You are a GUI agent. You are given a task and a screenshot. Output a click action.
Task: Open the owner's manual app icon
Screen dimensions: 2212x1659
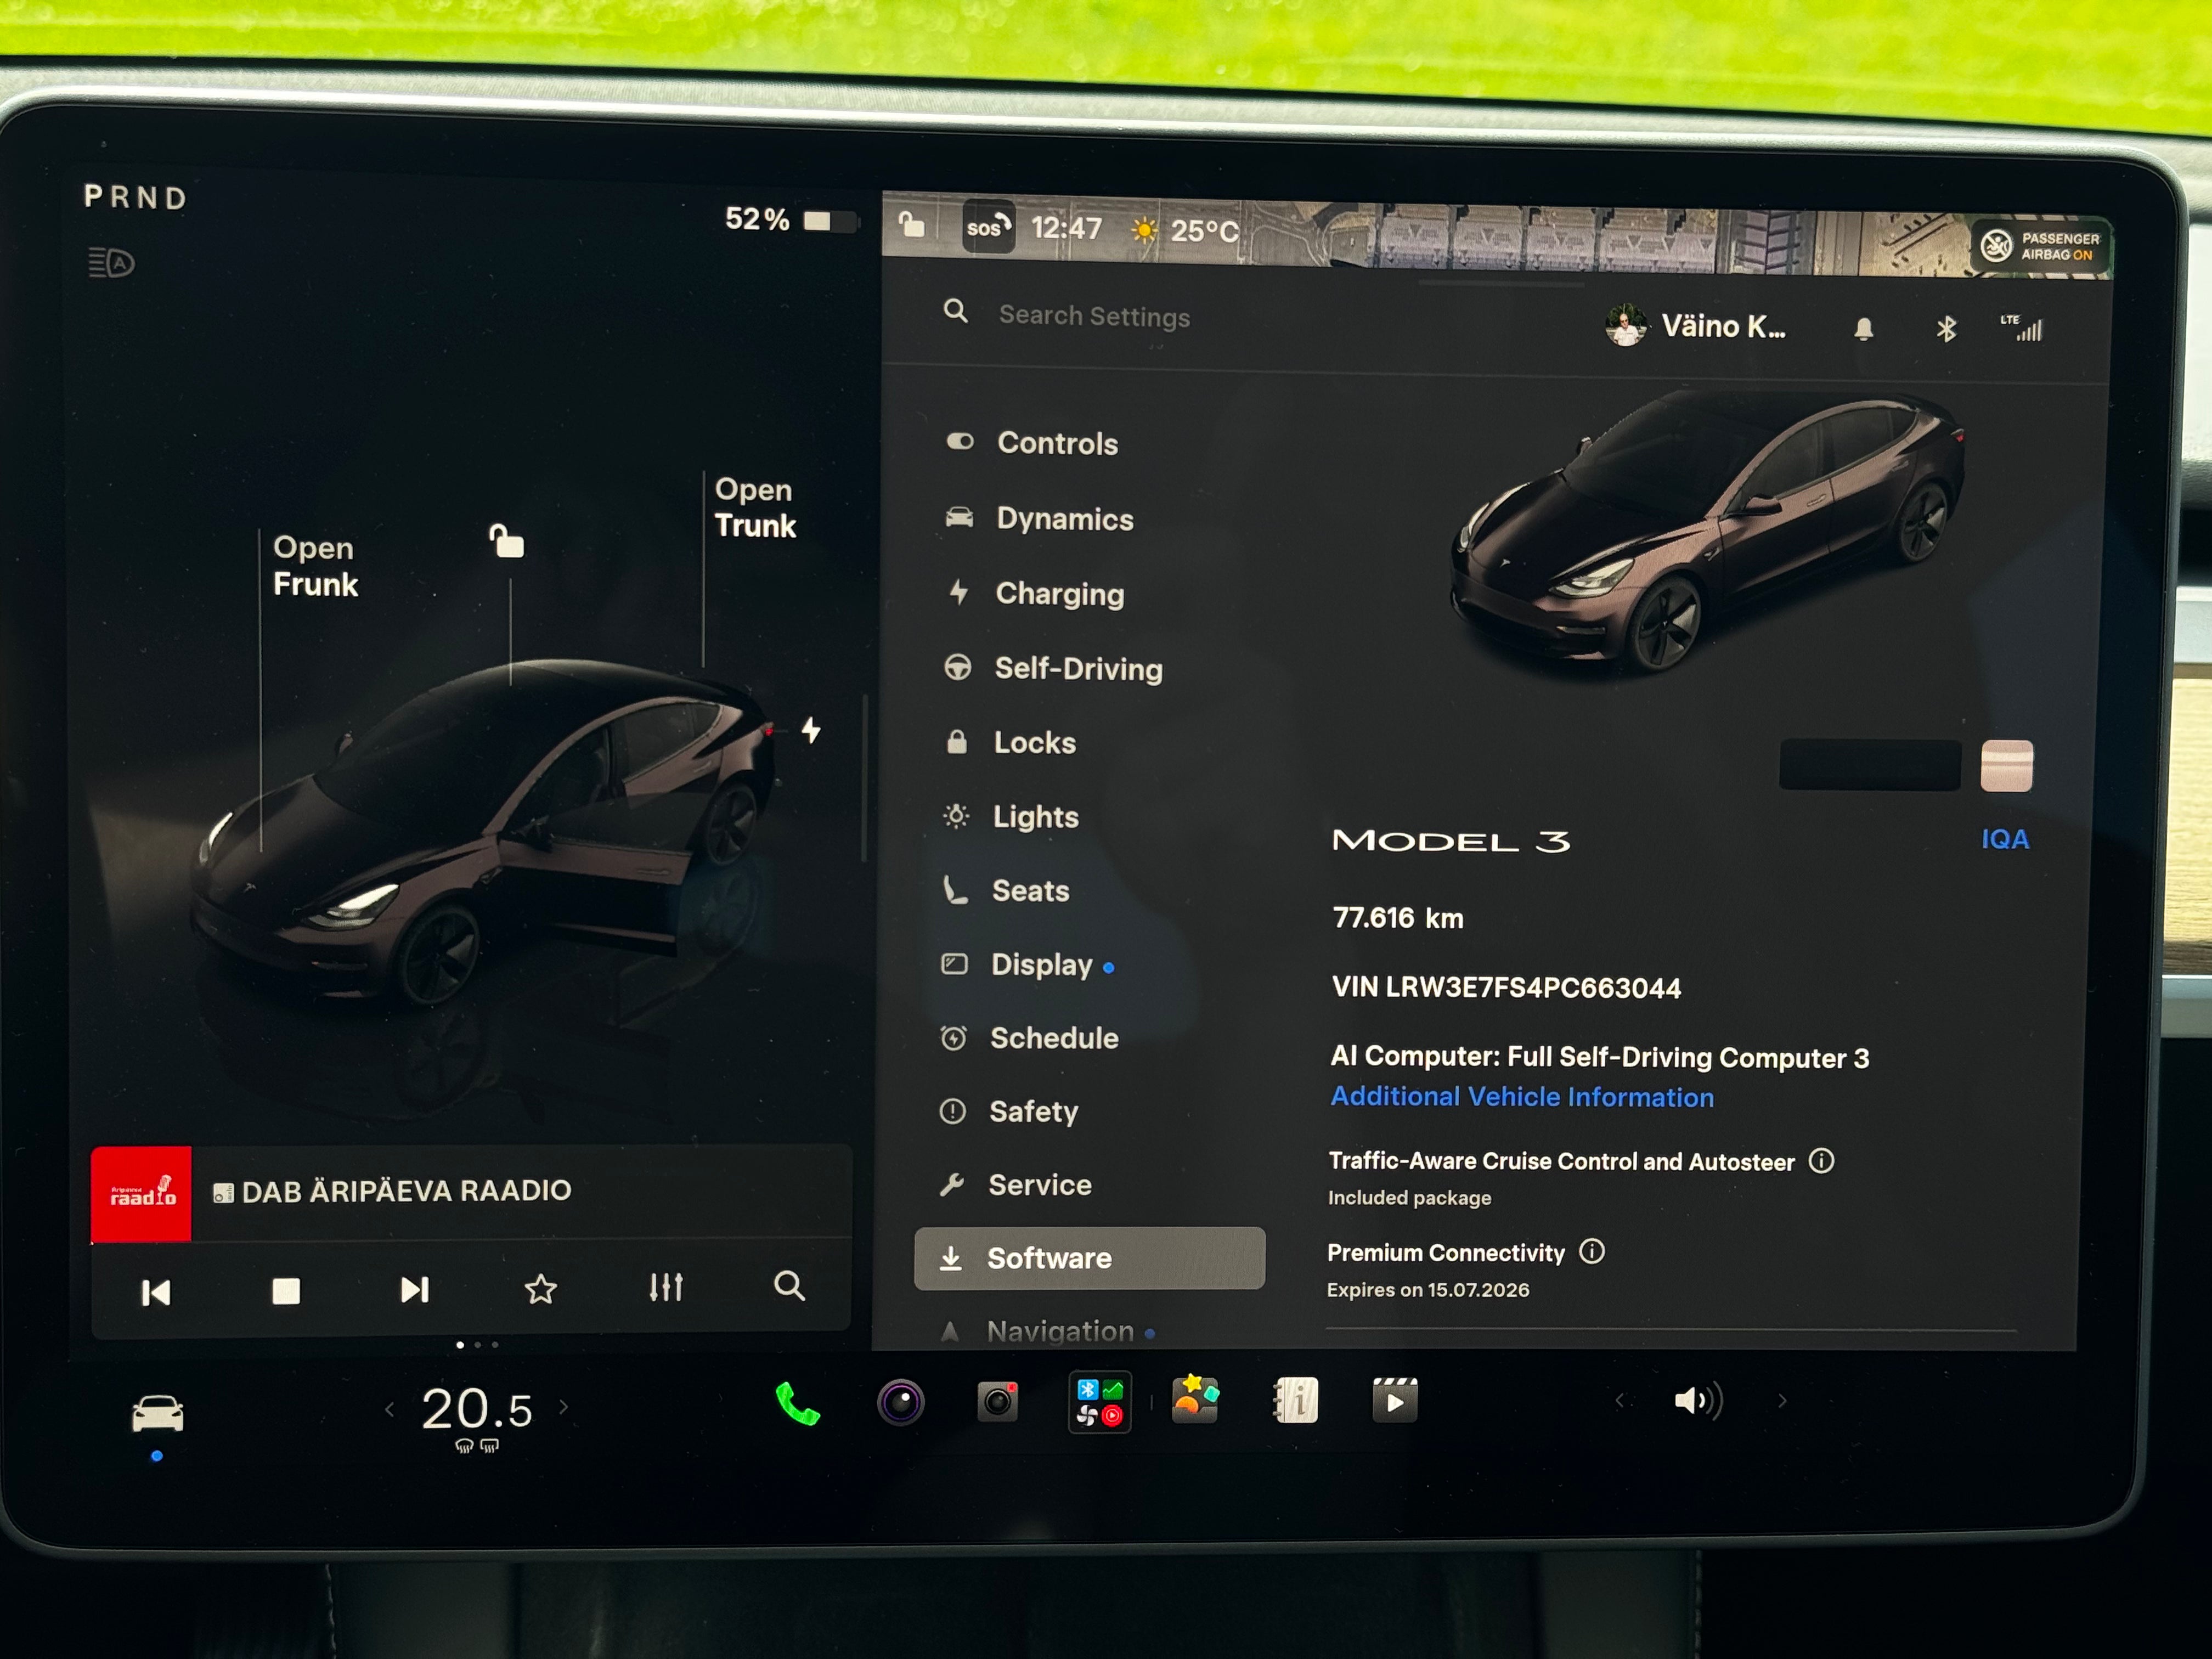(1296, 1400)
